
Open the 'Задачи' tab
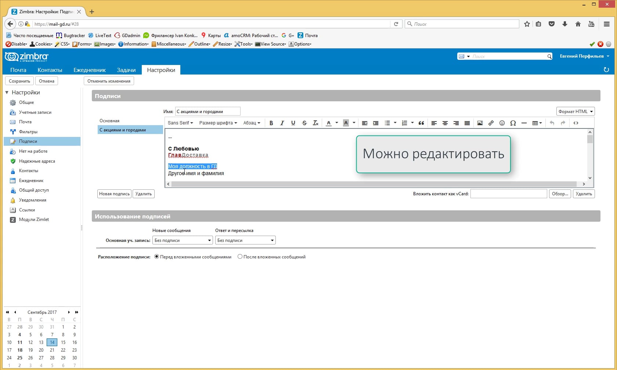click(x=126, y=70)
